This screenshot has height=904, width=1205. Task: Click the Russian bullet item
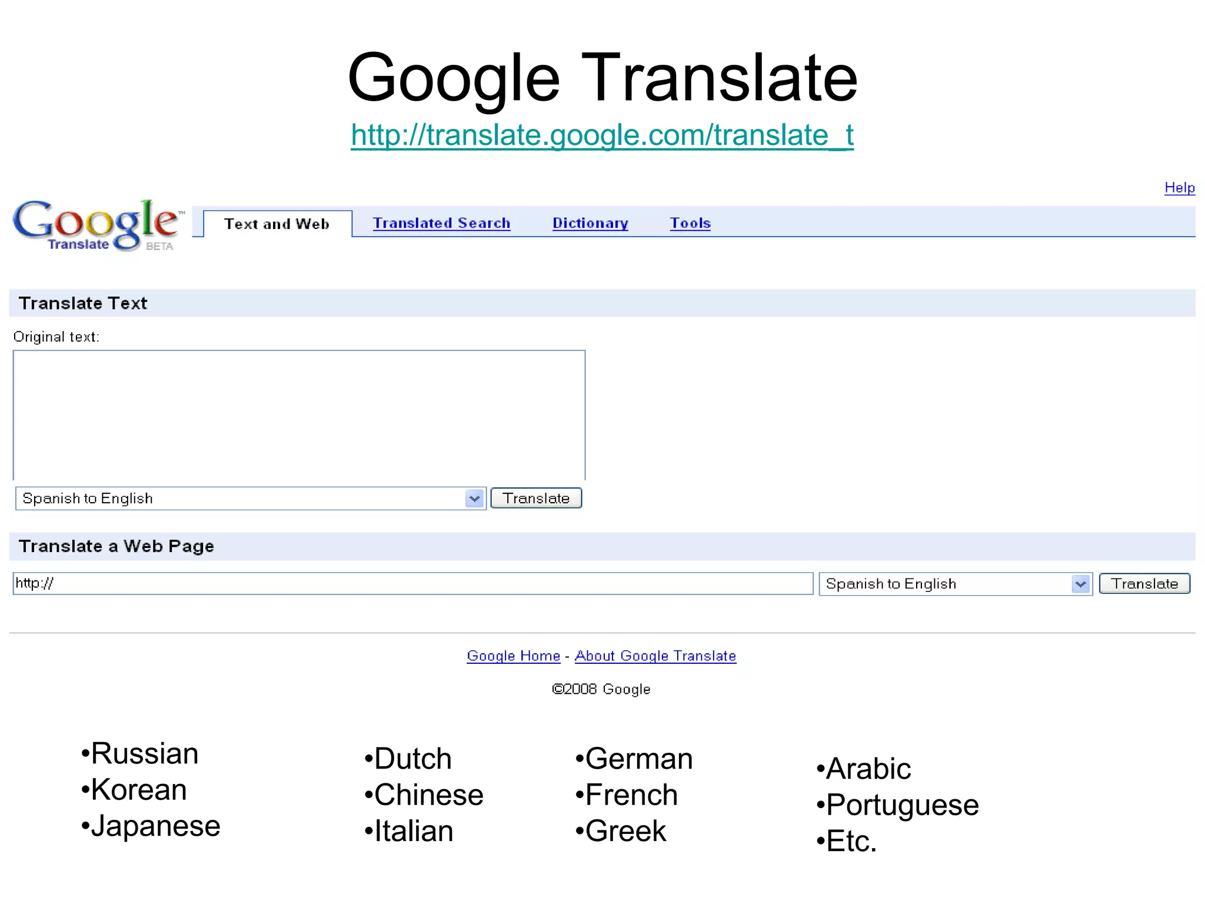coord(140,753)
